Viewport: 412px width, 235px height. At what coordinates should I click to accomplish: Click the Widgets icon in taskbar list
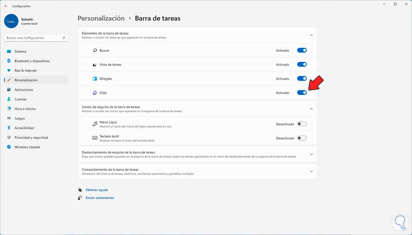[95, 79]
